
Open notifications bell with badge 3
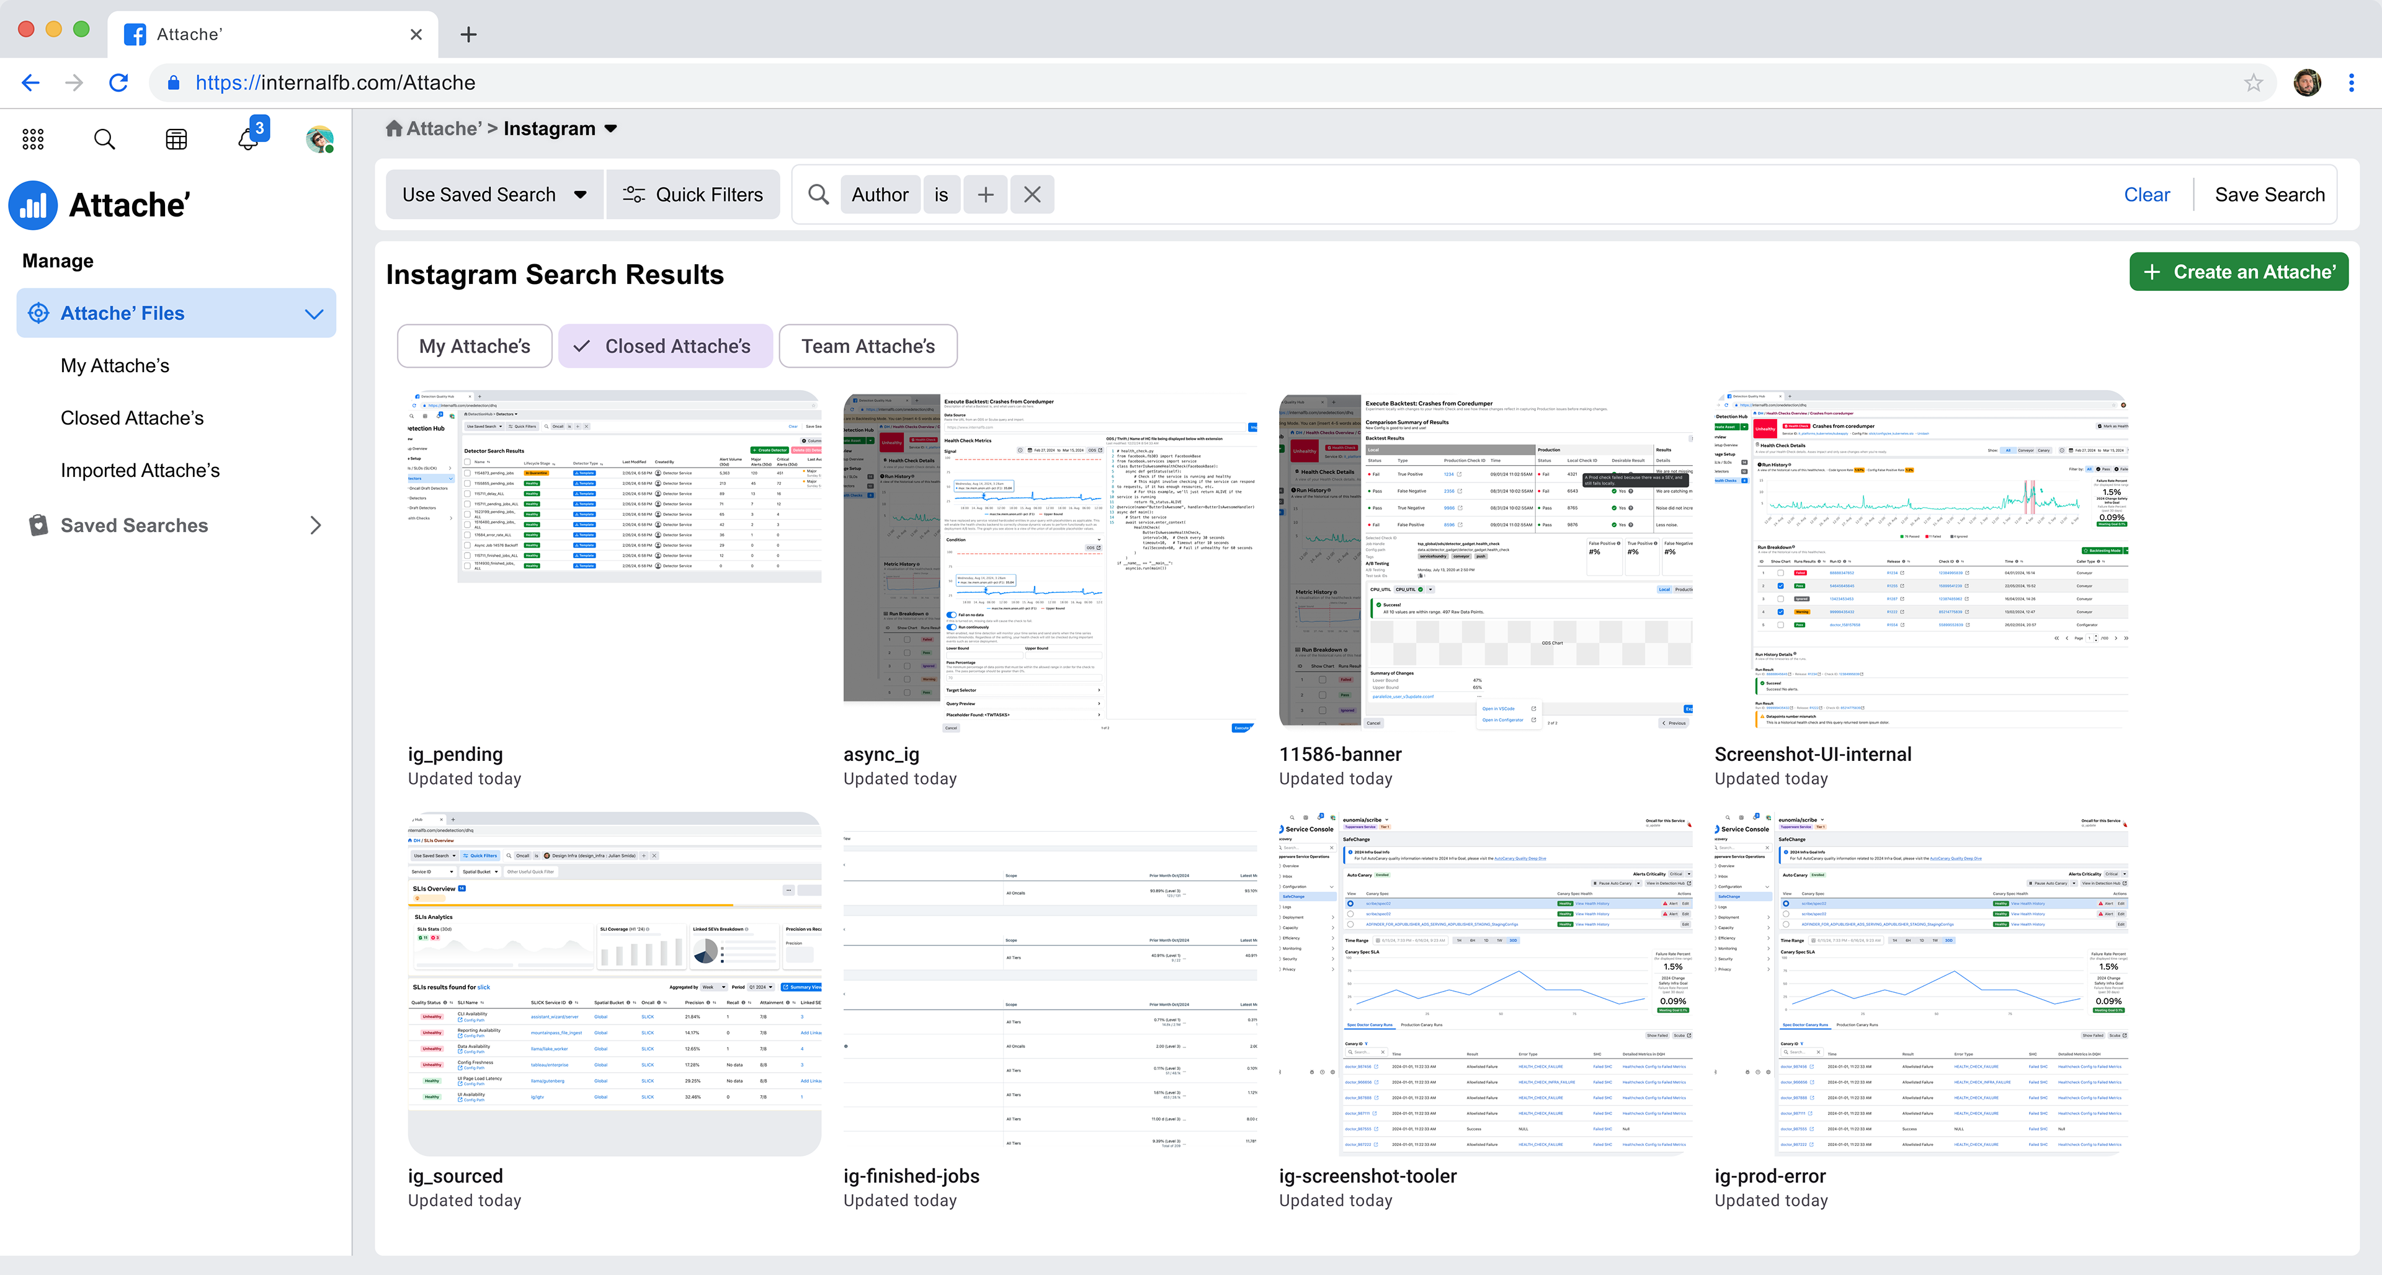coord(249,139)
